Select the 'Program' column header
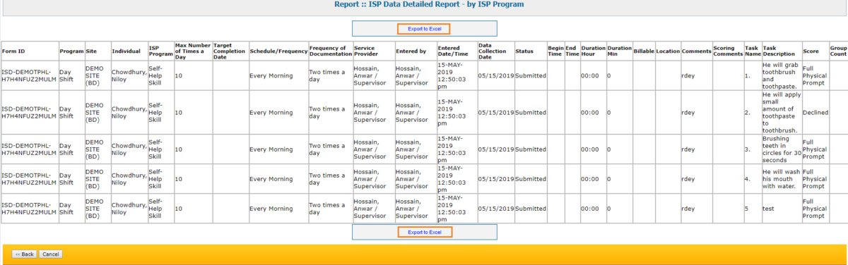 point(71,51)
